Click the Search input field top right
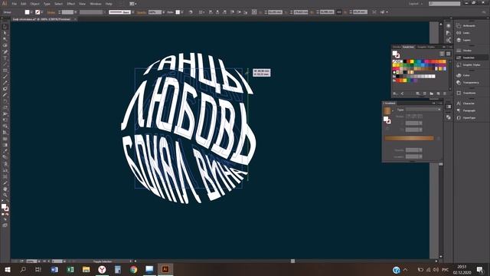 coord(445,4)
